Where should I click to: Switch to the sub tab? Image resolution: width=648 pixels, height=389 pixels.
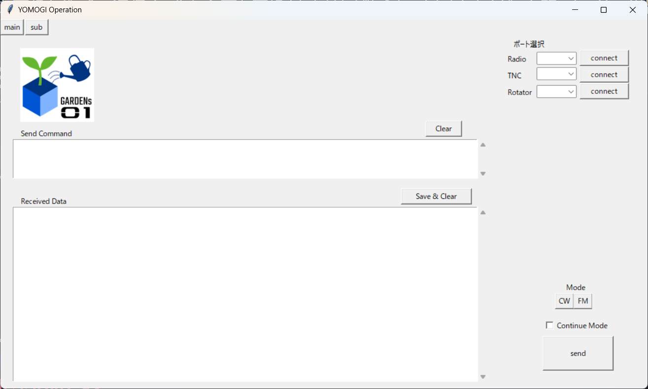[36, 28]
